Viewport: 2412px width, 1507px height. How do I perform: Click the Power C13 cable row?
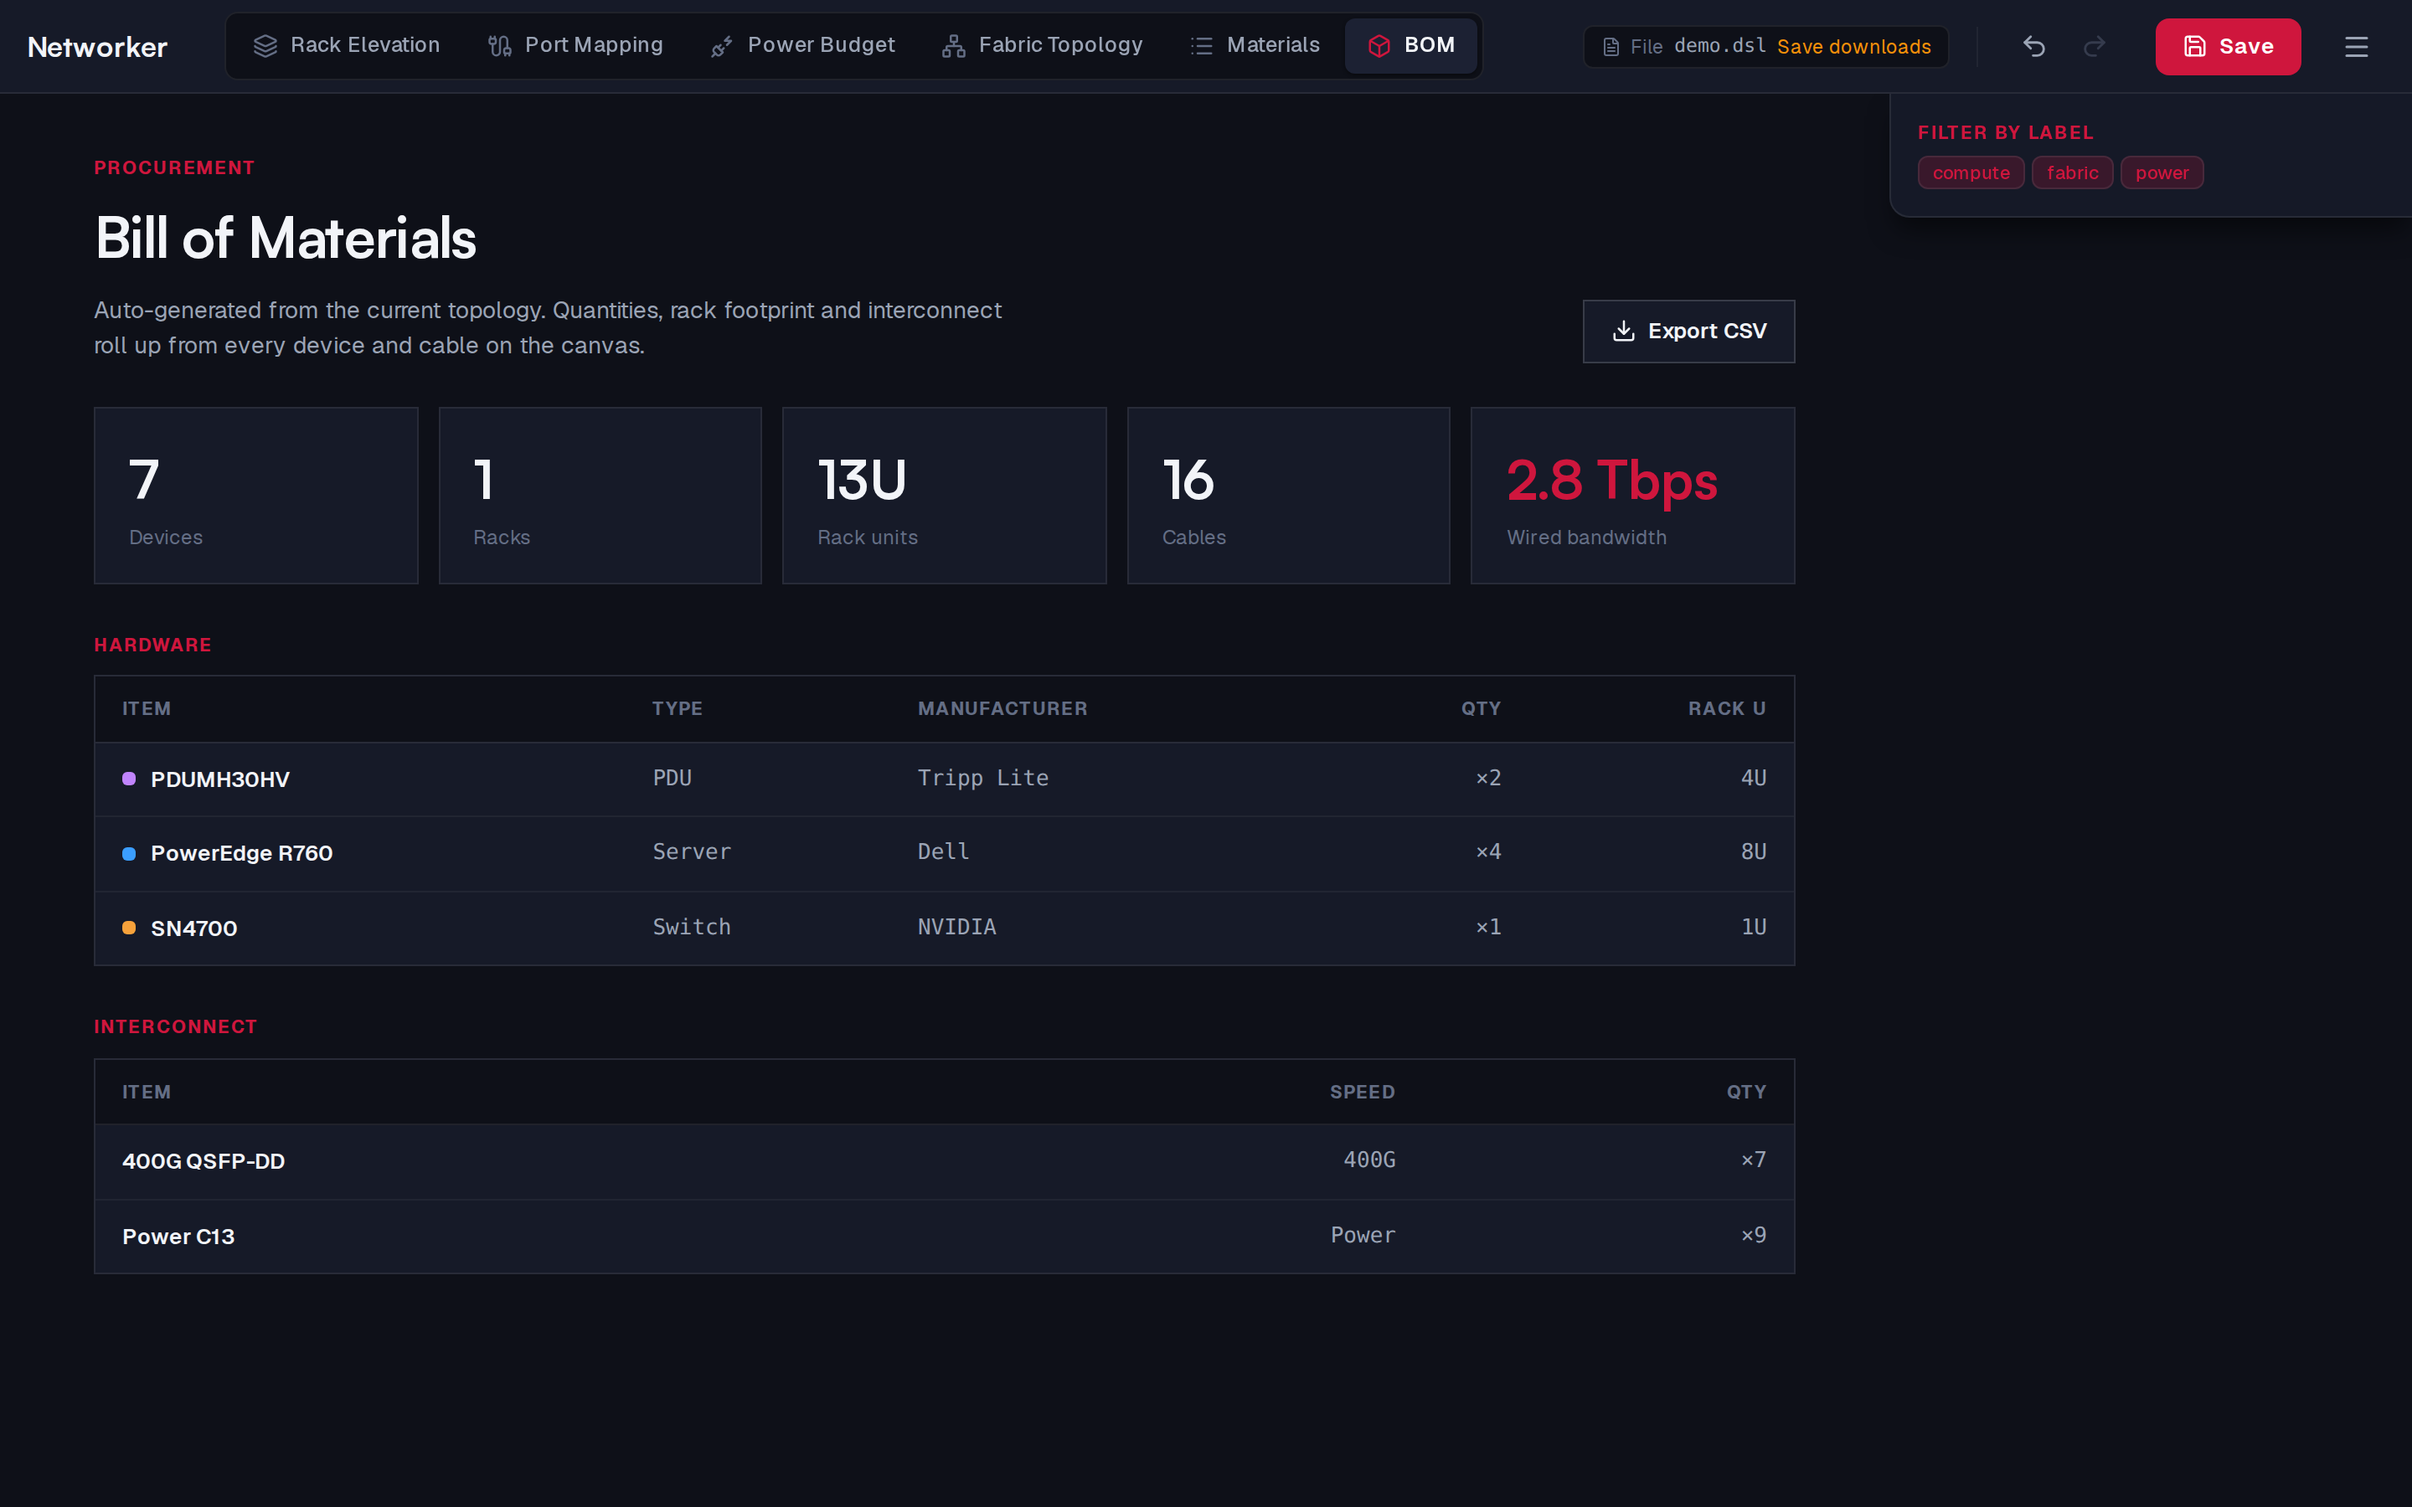pyautogui.click(x=944, y=1236)
